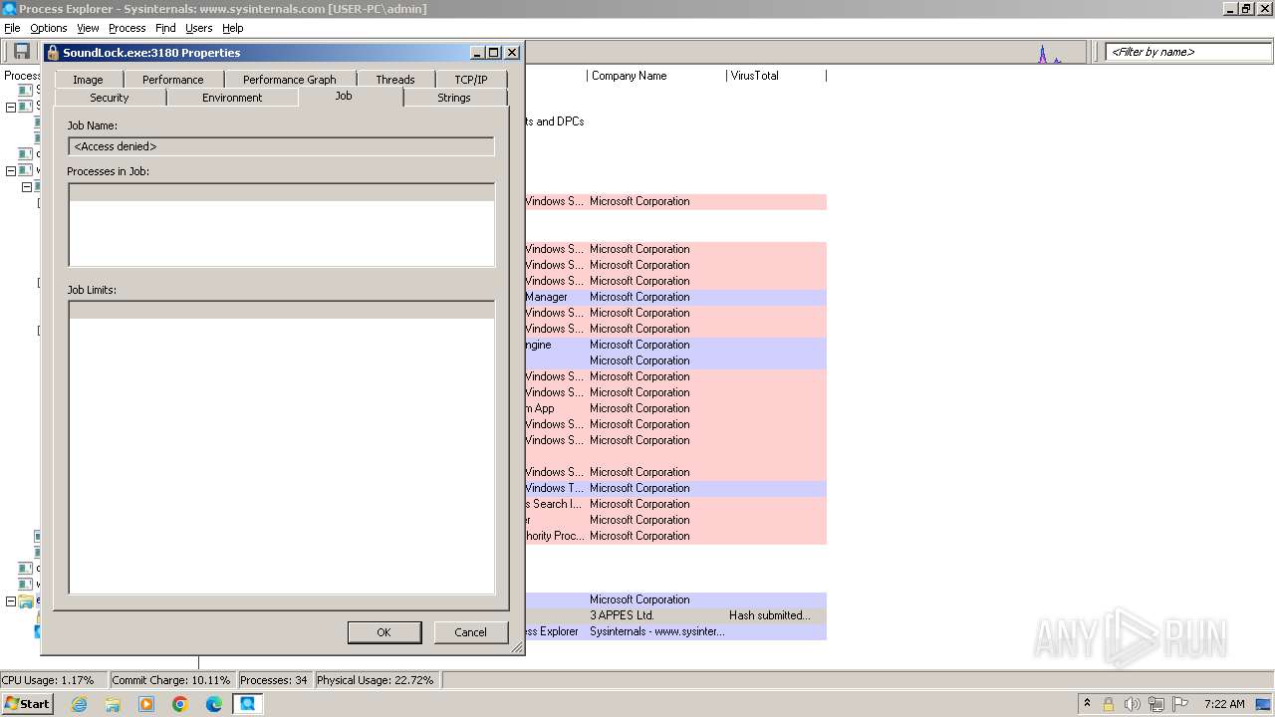The height and width of the screenshot is (717, 1275).
Task: Collapse the topmost expanded process tree node
Action: click(x=11, y=107)
